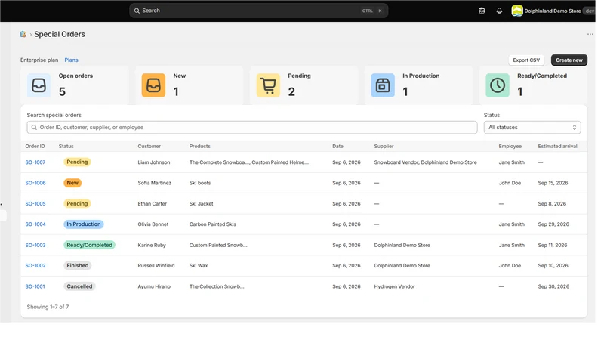This screenshot has height=340, width=604.
Task: Click the In Production status badge
Action: pos(84,224)
